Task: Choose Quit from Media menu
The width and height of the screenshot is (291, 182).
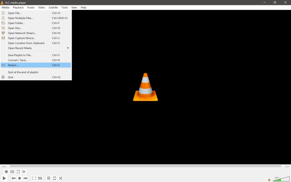Action: coord(36,77)
